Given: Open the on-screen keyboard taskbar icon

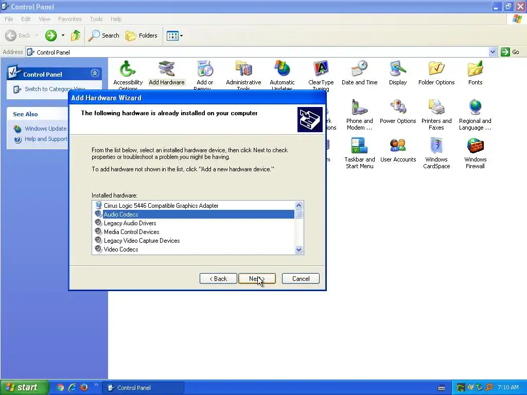Looking at the screenshot, I should (442, 388).
